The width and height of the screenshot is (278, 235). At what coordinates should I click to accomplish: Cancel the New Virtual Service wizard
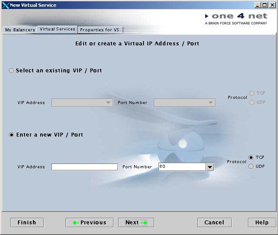coord(215,223)
